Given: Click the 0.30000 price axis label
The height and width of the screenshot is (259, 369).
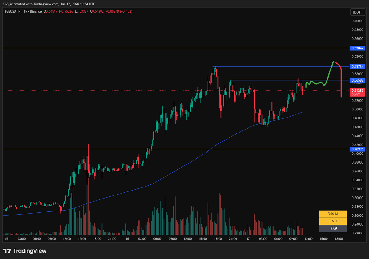Looking at the screenshot, I should [357, 198].
